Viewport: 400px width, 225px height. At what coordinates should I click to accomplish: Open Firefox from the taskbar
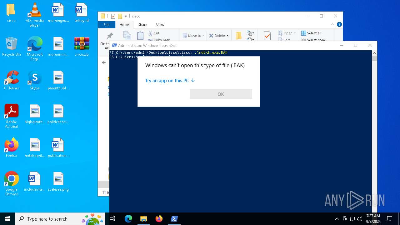tap(159, 219)
